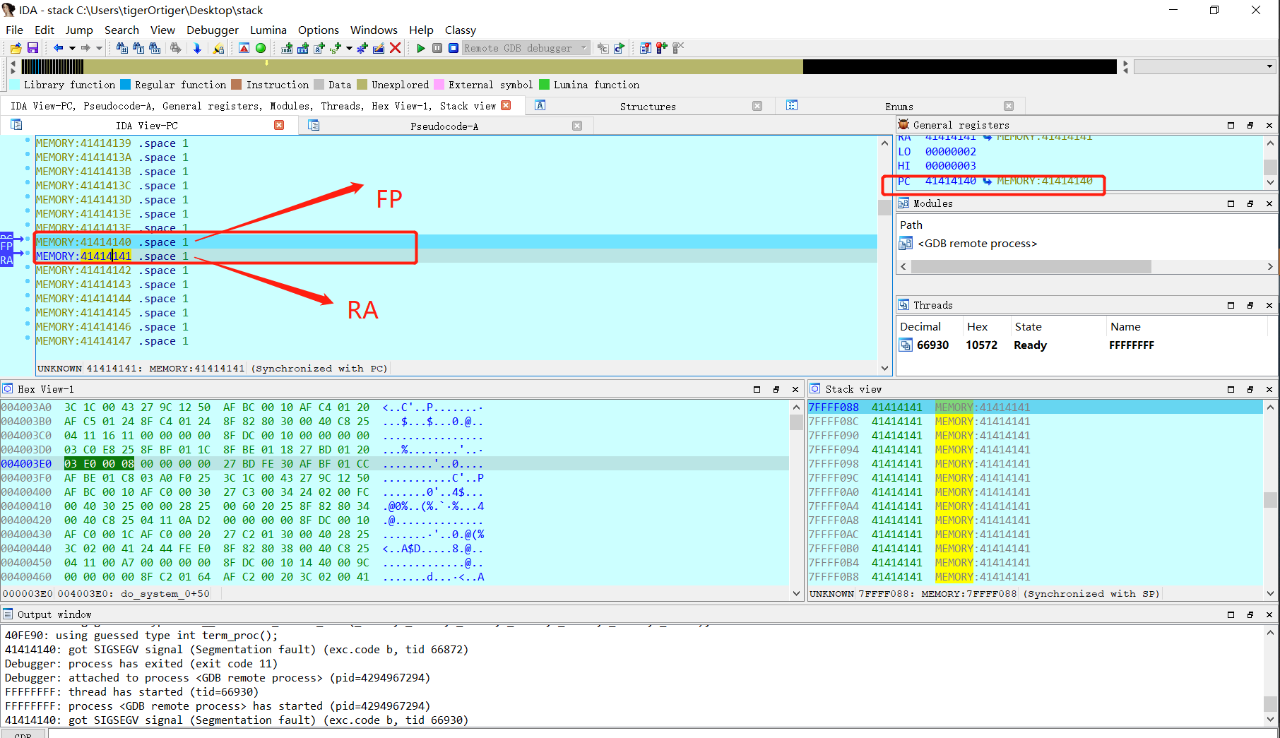The width and height of the screenshot is (1280, 738).
Task: Save the database with the floppy icon
Action: click(32, 48)
